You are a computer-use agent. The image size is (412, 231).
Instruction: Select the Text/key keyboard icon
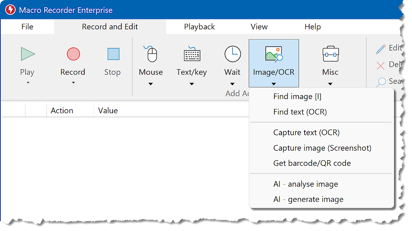(x=192, y=54)
